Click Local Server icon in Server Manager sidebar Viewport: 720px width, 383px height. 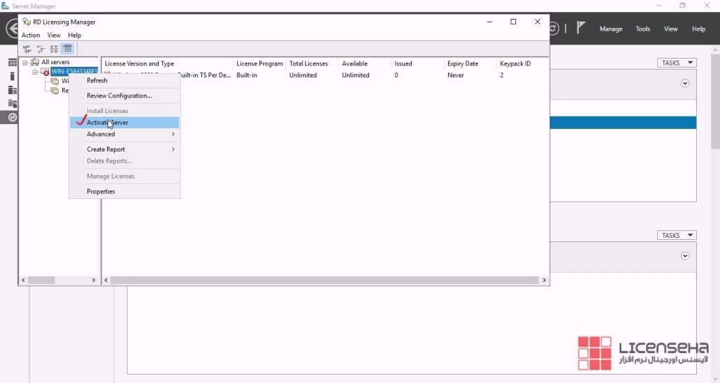click(x=12, y=76)
